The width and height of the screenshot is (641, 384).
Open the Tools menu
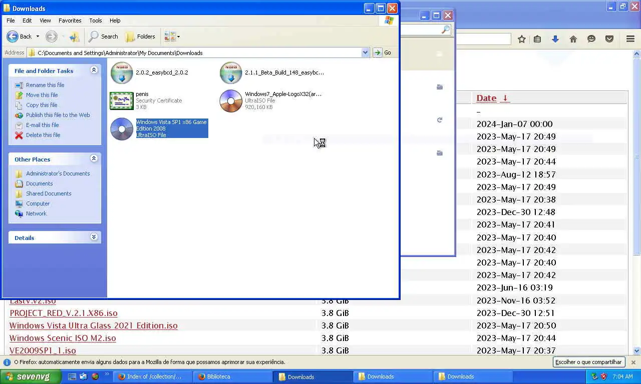pos(95,20)
